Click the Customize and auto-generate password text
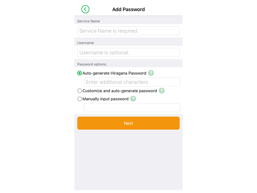 tap(120, 91)
